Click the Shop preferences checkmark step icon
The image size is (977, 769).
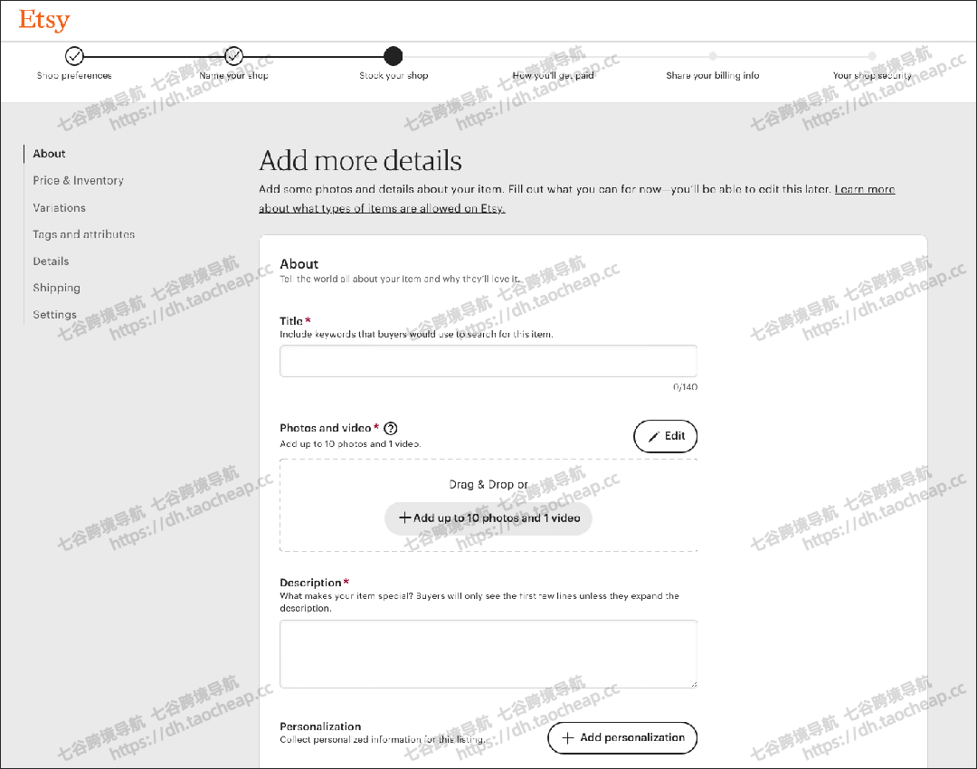pyautogui.click(x=74, y=56)
